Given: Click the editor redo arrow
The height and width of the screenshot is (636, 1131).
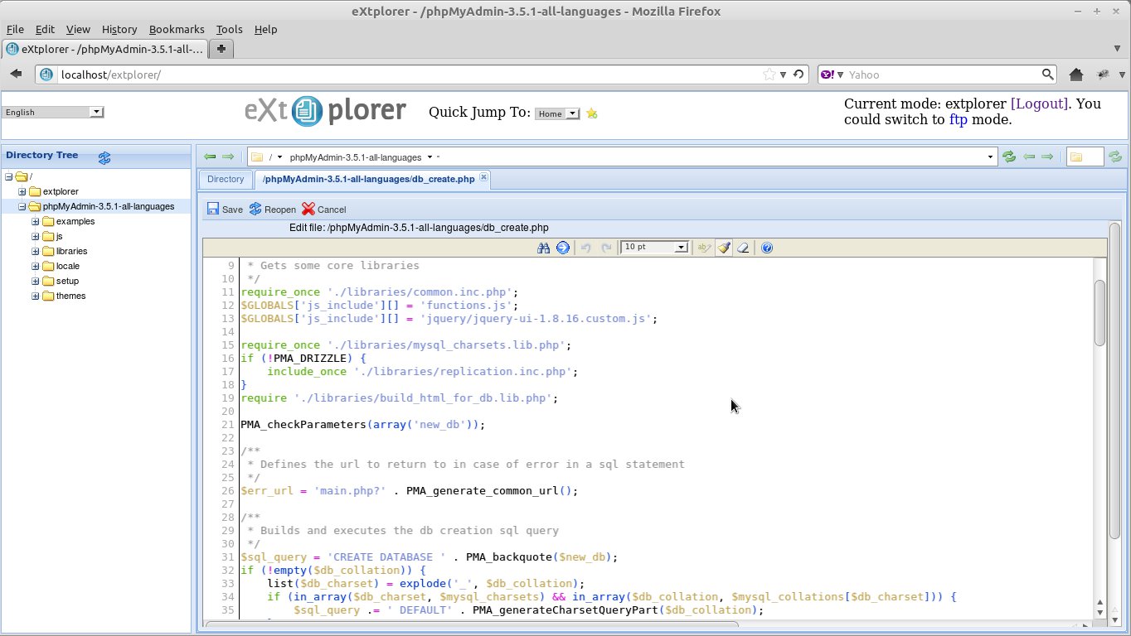Looking at the screenshot, I should pyautogui.click(x=606, y=248).
